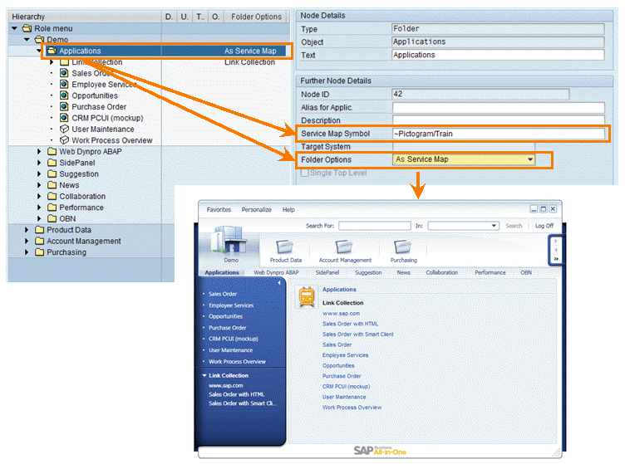
Task: Click the Web Dynpro ABAP folder icon
Action: tap(52, 151)
